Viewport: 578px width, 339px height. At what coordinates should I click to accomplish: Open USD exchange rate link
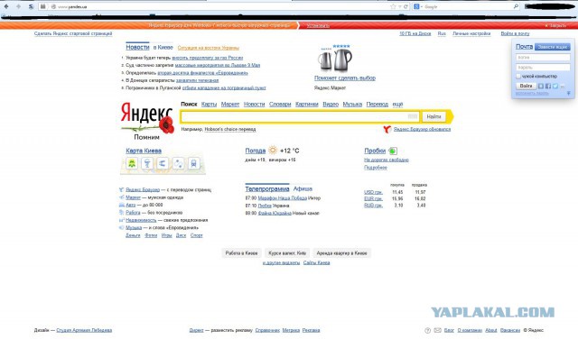(373, 192)
